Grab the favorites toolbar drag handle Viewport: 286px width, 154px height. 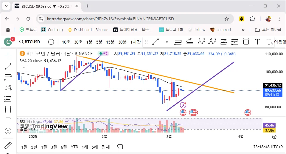[x=146, y=42]
